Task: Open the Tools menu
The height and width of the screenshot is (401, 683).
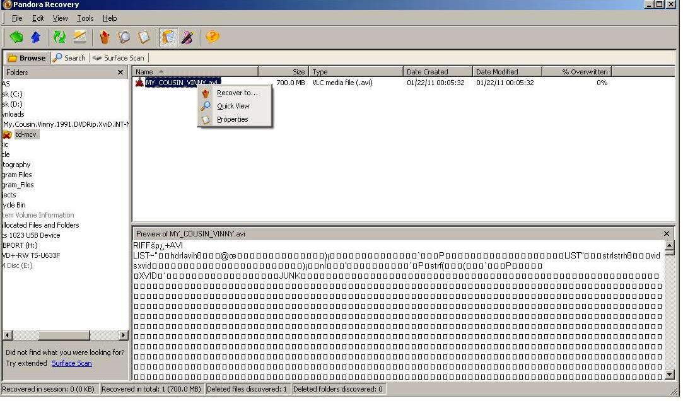Action: [x=85, y=18]
